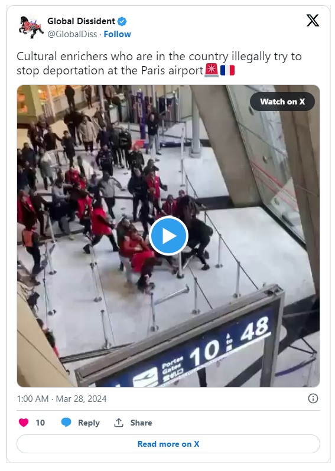The image size is (335, 471).
Task: Click the reply speech bubble icon
Action: click(x=66, y=423)
